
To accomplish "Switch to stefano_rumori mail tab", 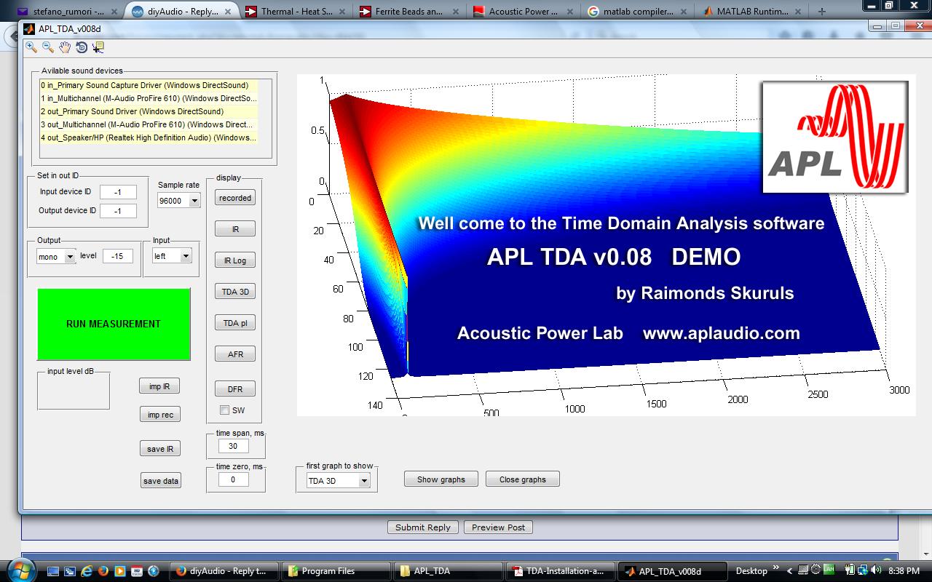I will [x=68, y=11].
